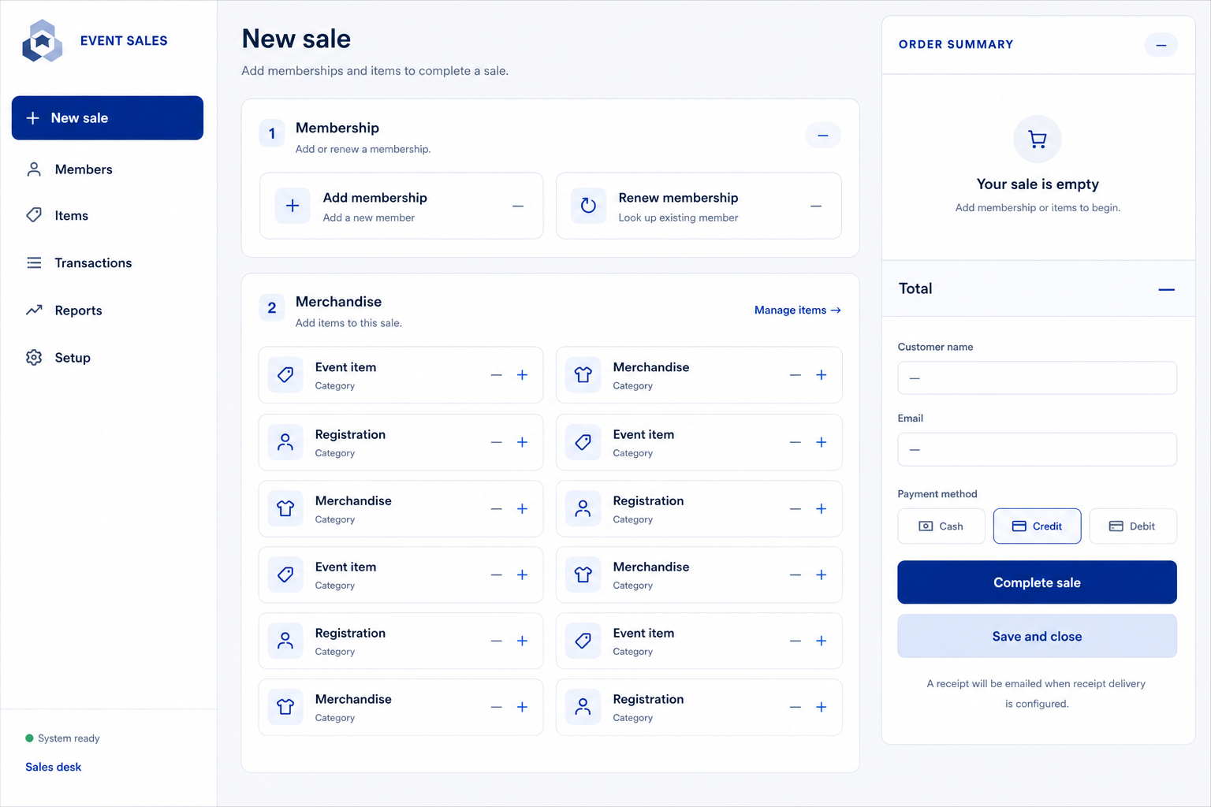Open Reports via its trend-line icon
Screen dimensions: 1211x807
click(34, 310)
